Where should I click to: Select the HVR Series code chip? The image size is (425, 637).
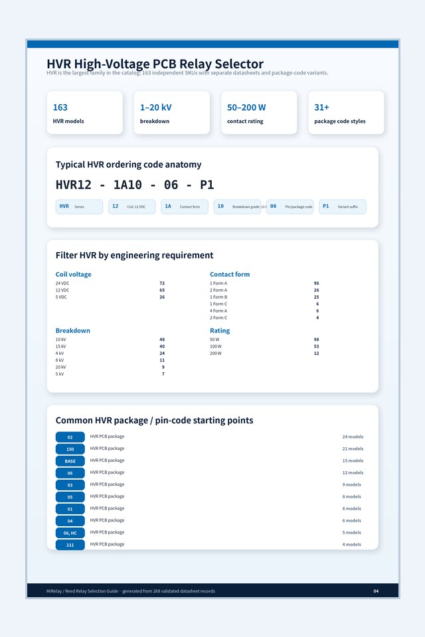tap(79, 206)
